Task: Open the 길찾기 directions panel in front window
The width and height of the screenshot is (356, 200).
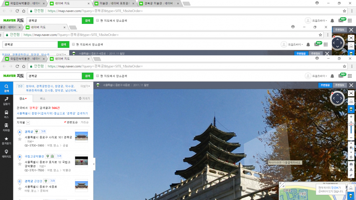Action: tap(6, 101)
